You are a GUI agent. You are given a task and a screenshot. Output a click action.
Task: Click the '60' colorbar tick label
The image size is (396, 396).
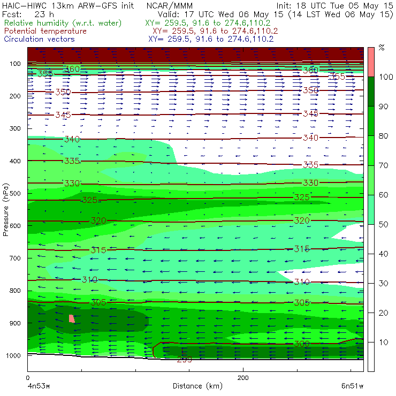point(383,195)
